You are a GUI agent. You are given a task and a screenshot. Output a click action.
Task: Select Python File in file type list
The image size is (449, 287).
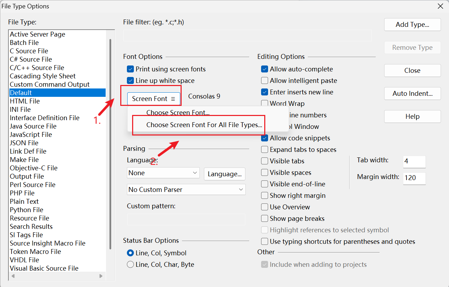26,210
